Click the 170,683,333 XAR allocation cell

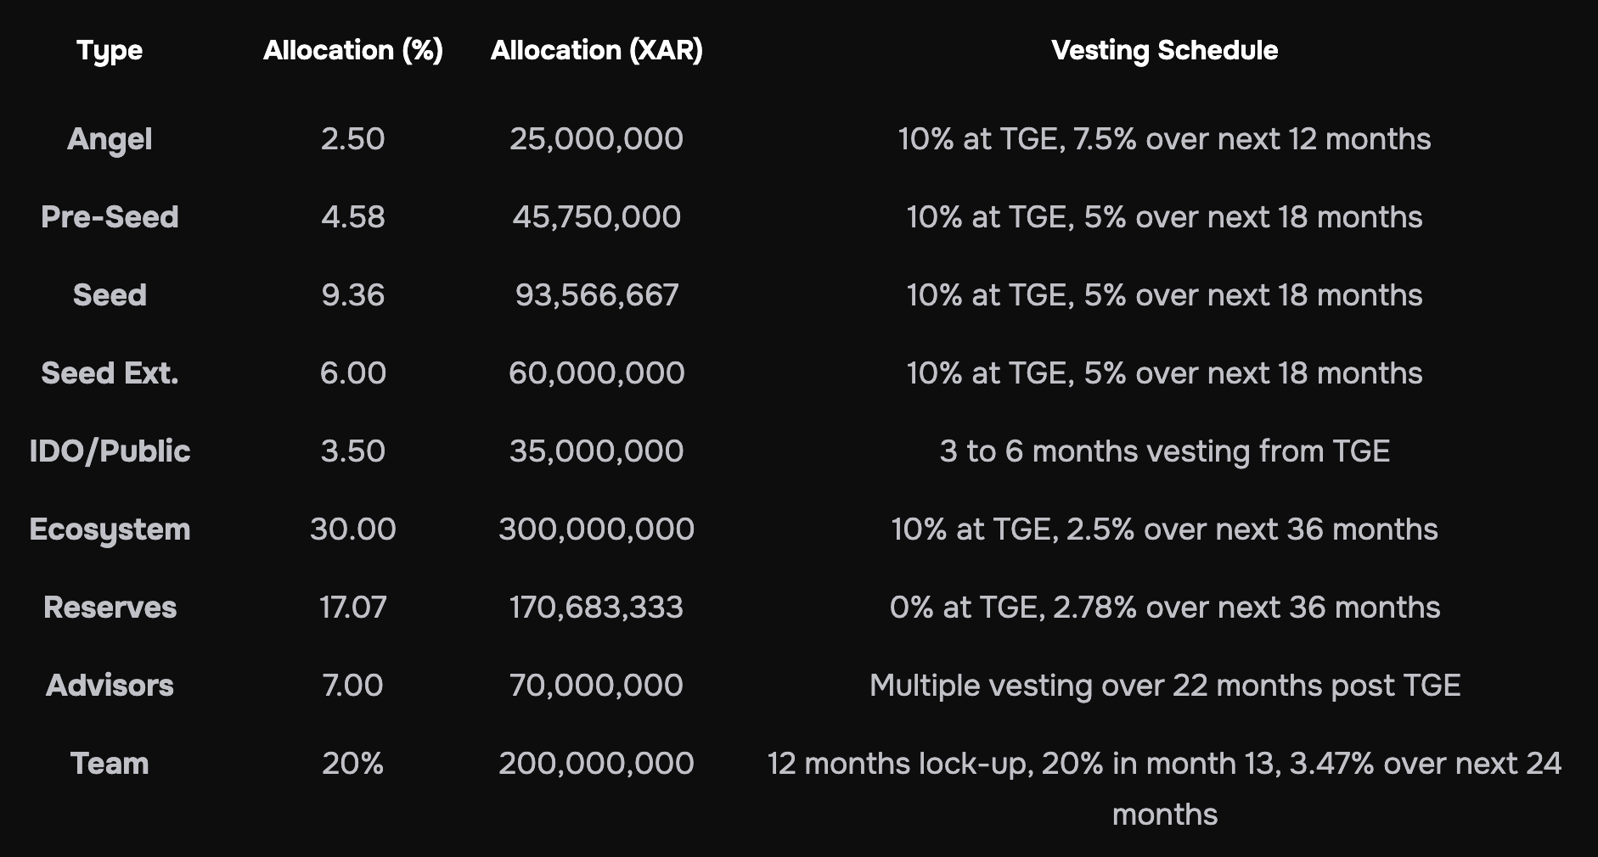click(597, 608)
